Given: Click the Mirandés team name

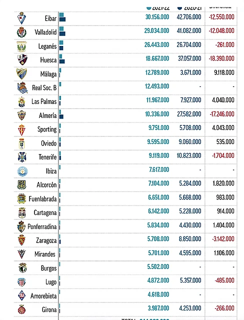Looking at the screenshot, I should coord(45,254).
